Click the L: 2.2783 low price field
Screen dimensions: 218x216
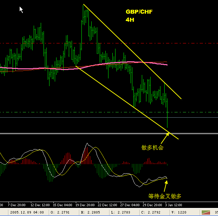120,212
